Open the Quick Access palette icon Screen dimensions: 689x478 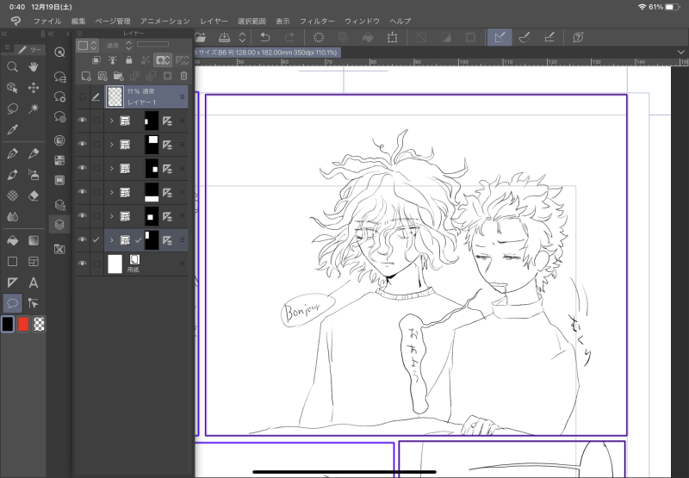coord(59,53)
